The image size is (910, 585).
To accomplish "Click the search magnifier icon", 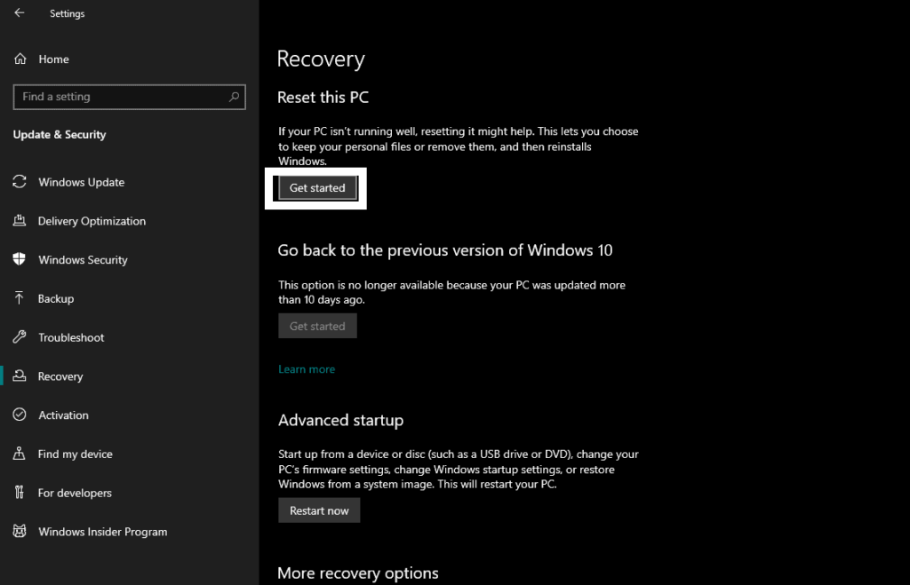I will tap(234, 97).
